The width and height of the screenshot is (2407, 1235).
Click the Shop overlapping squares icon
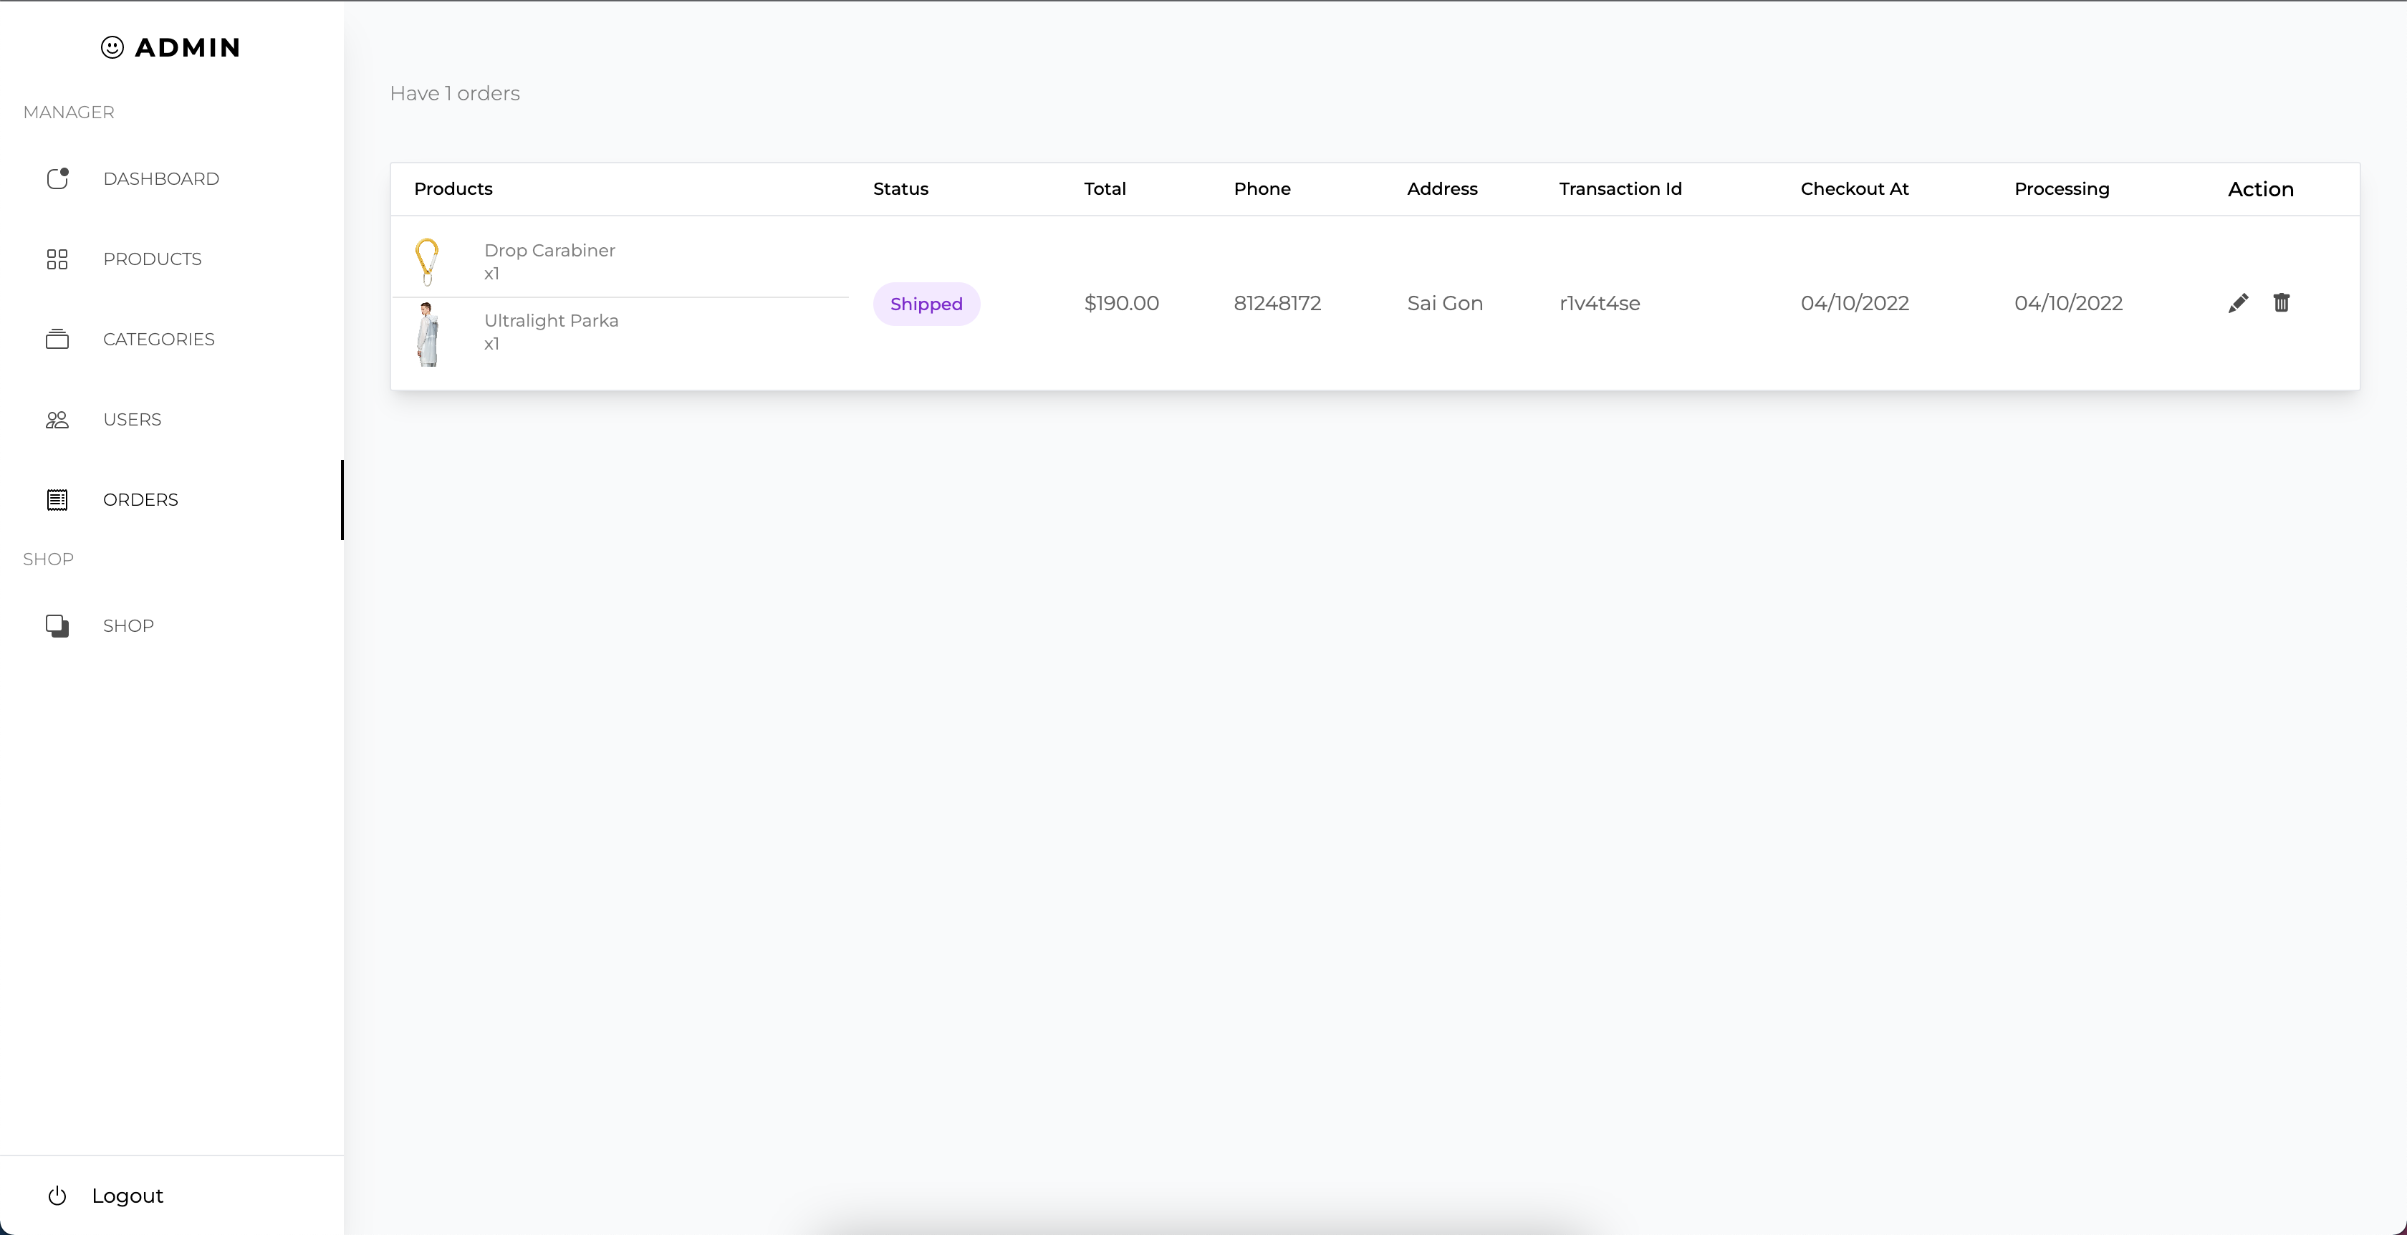click(57, 626)
